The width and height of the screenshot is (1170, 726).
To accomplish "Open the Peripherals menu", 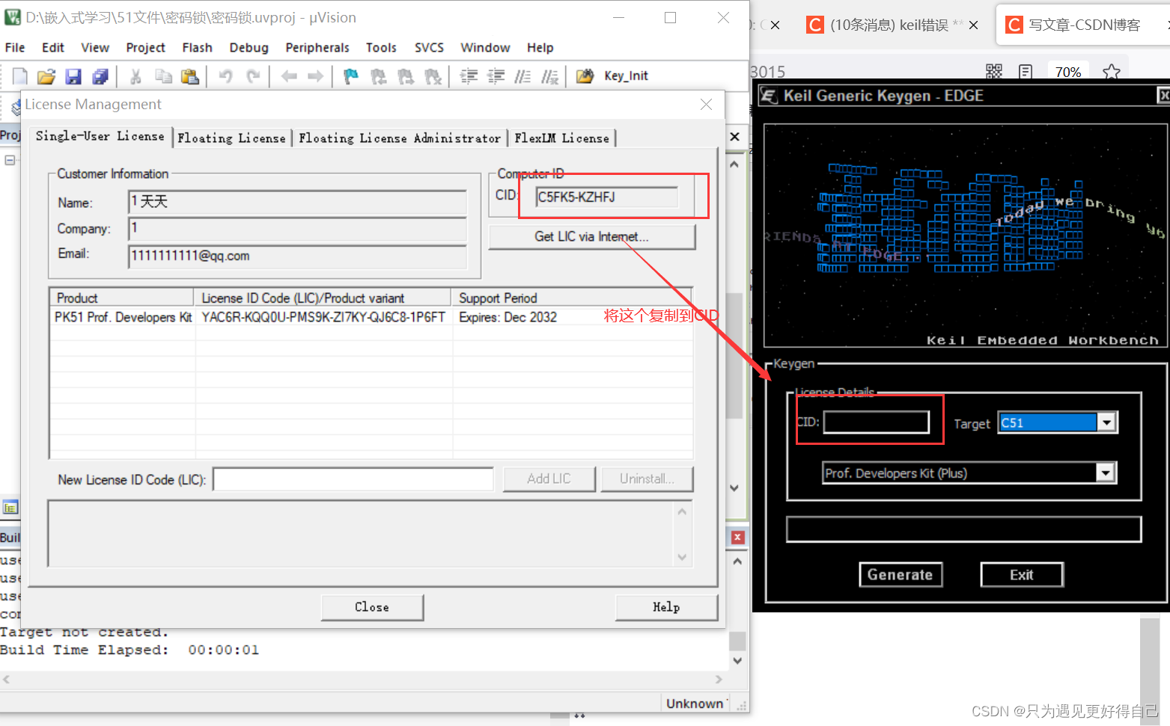I will (x=317, y=48).
